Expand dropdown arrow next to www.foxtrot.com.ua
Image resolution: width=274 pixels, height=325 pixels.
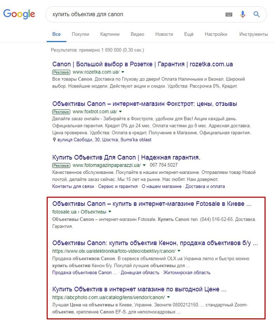(120, 112)
